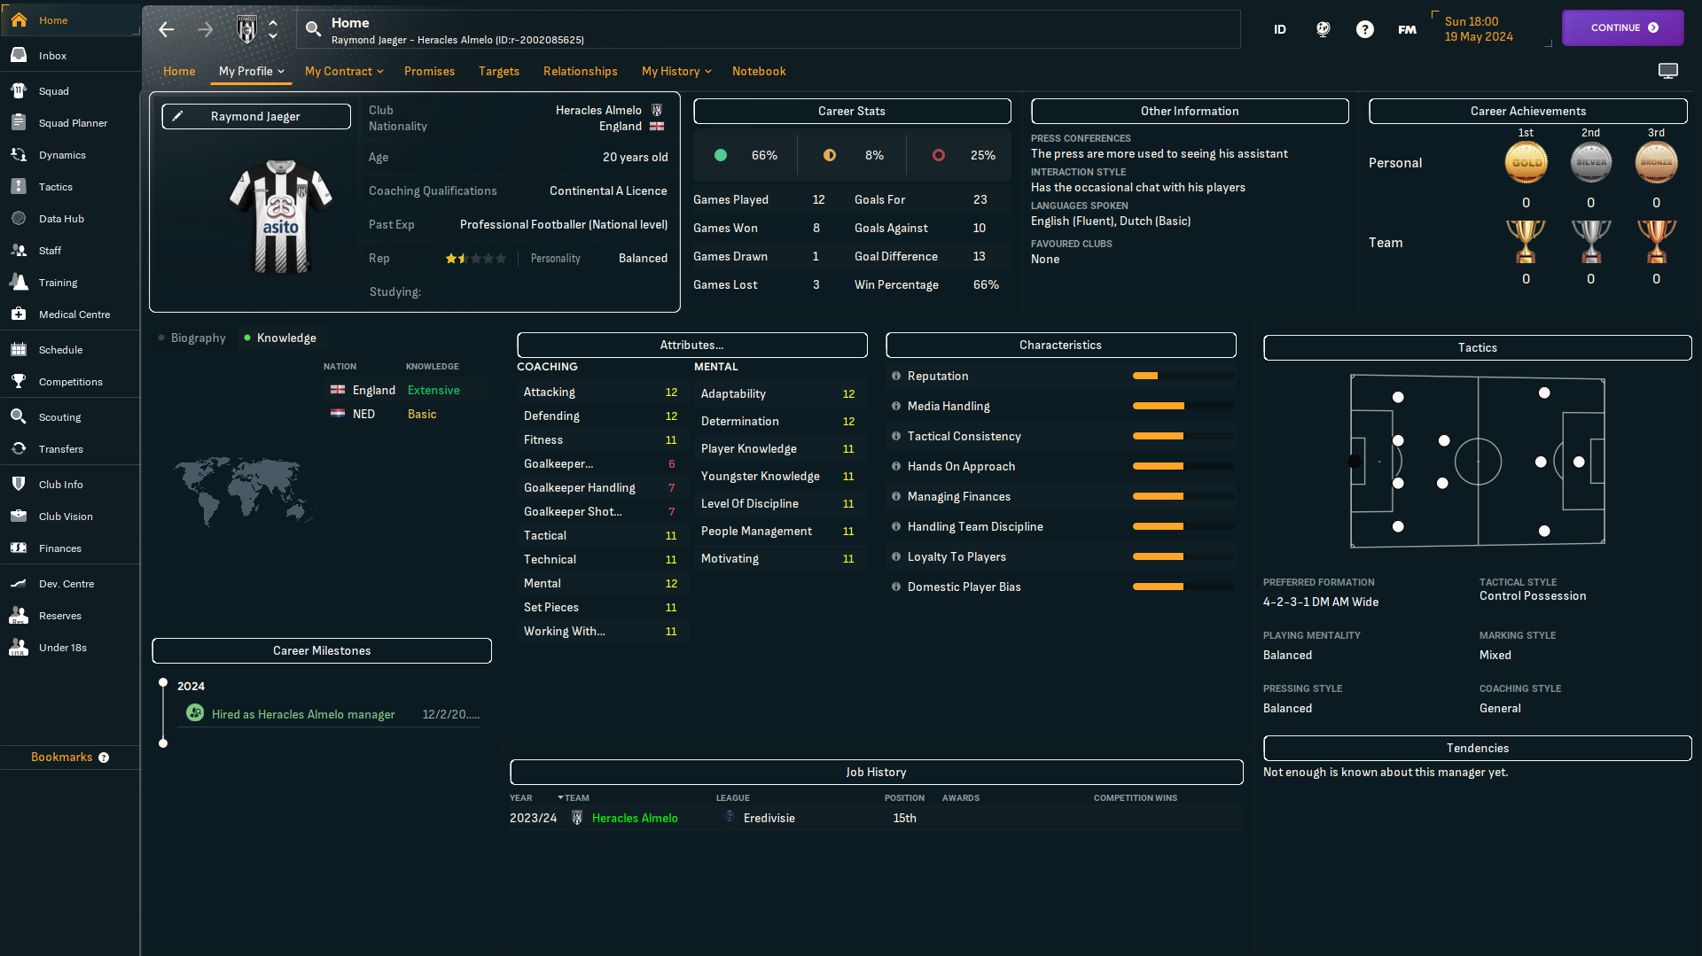Open the Home tab in profile menu
Image resolution: width=1702 pixels, height=956 pixels.
click(x=179, y=71)
